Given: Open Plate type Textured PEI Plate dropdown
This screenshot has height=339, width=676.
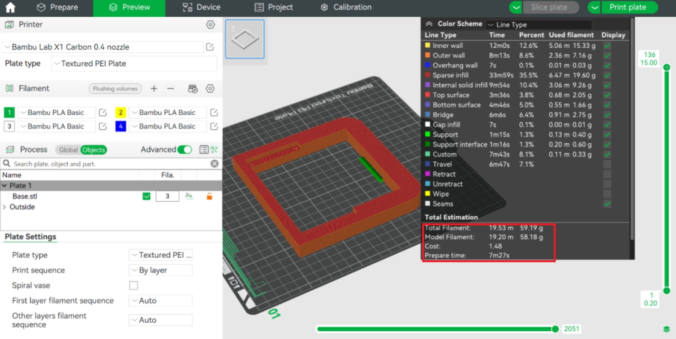Looking at the screenshot, I should coord(134,64).
